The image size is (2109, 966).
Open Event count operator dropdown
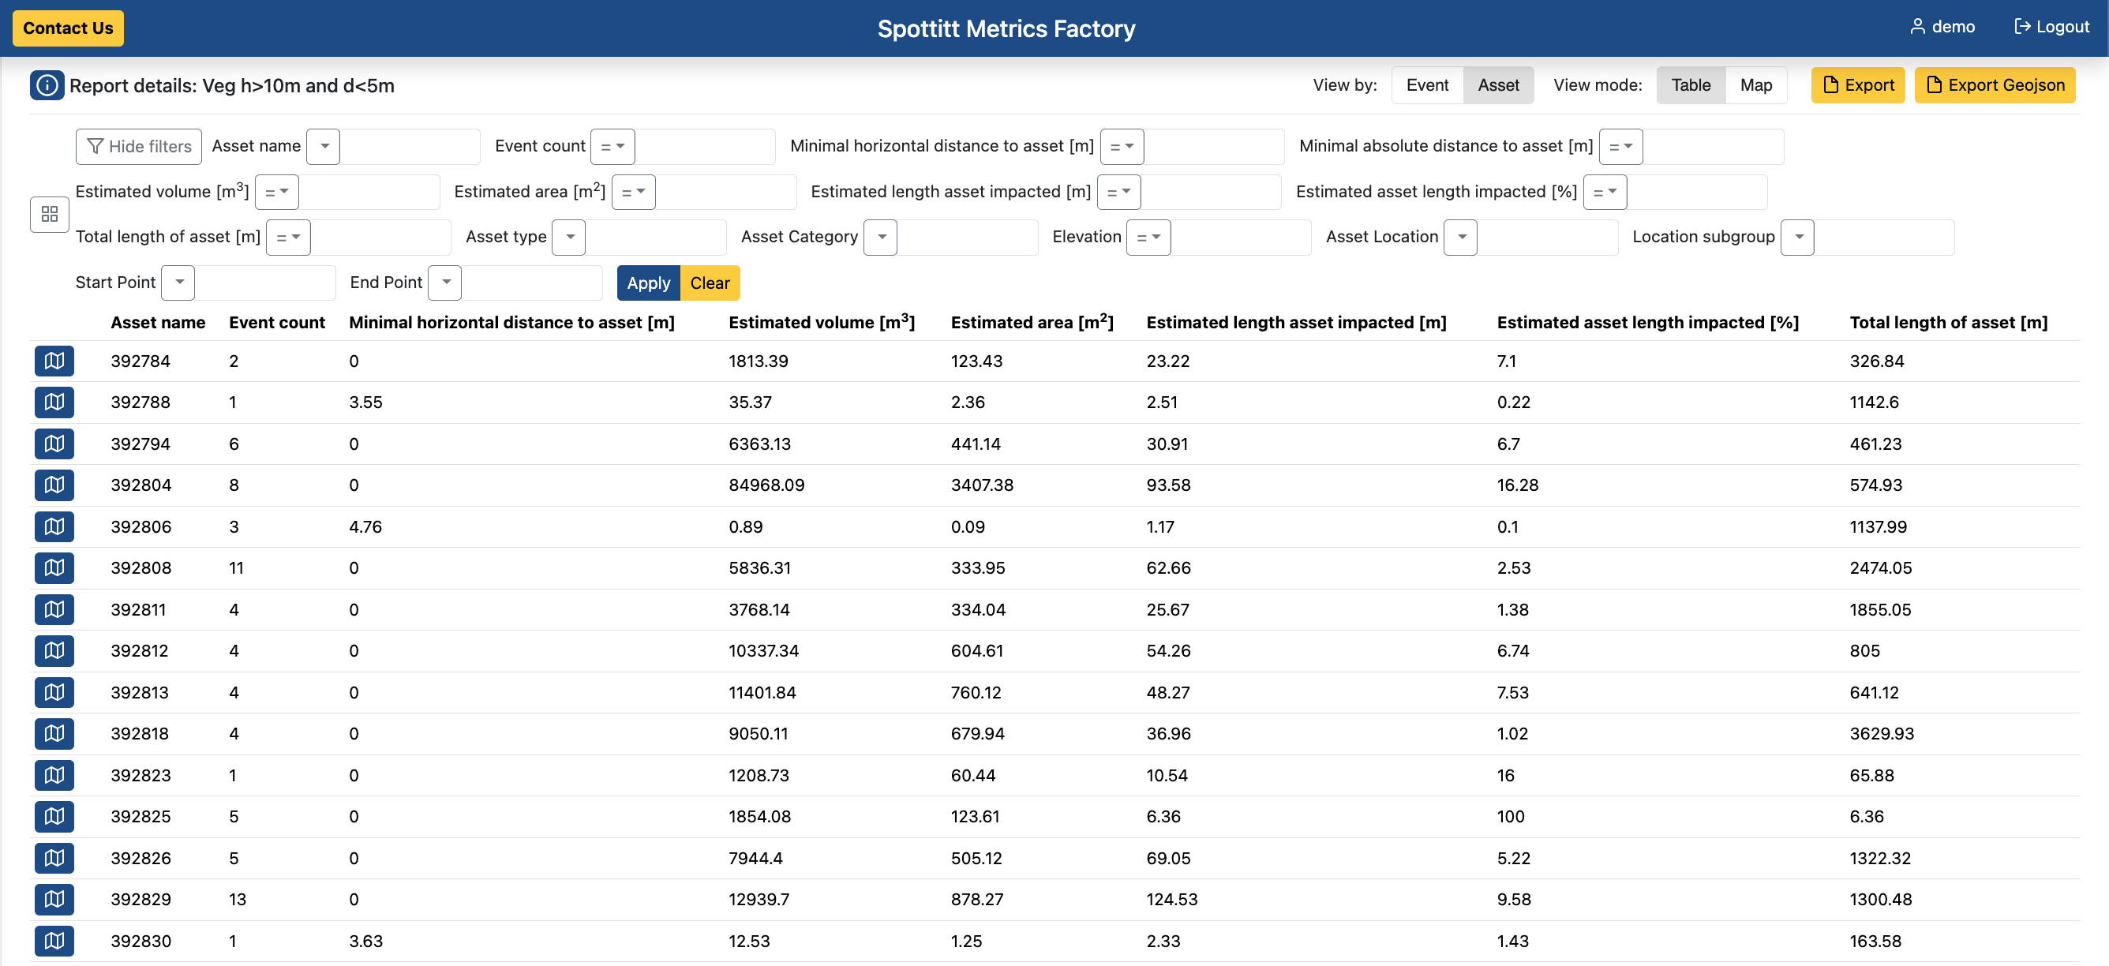[612, 147]
